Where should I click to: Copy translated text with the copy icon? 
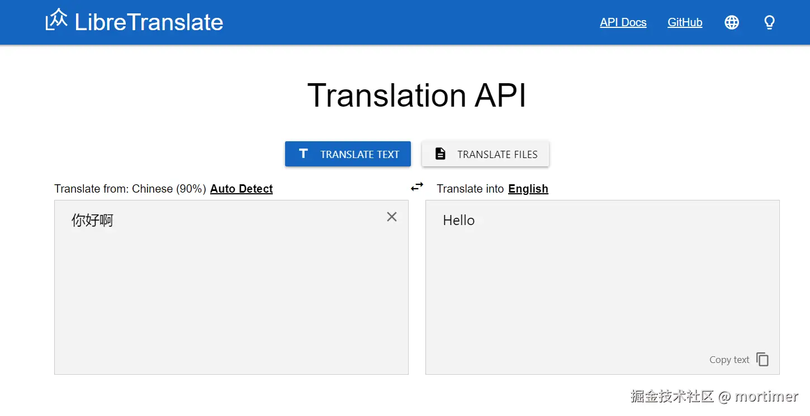pos(762,360)
